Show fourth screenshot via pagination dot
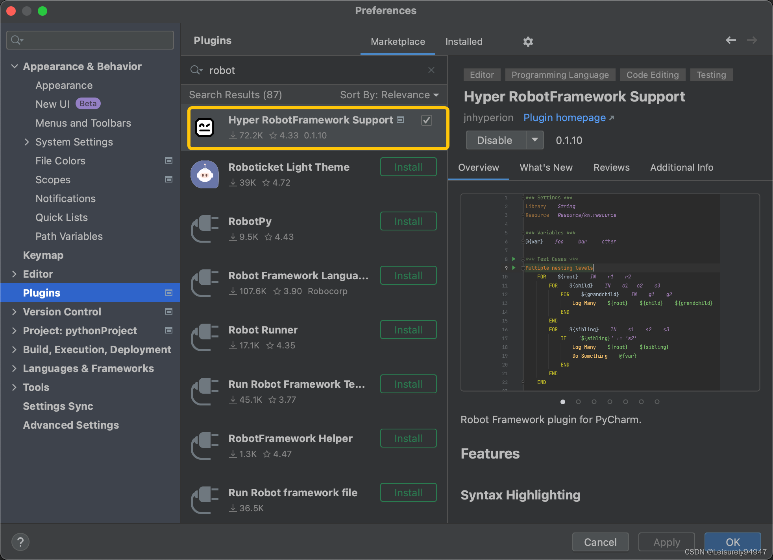773x560 pixels. [610, 402]
